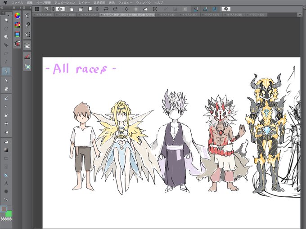Click the Clear (delete) icon

click(x=126, y=9)
